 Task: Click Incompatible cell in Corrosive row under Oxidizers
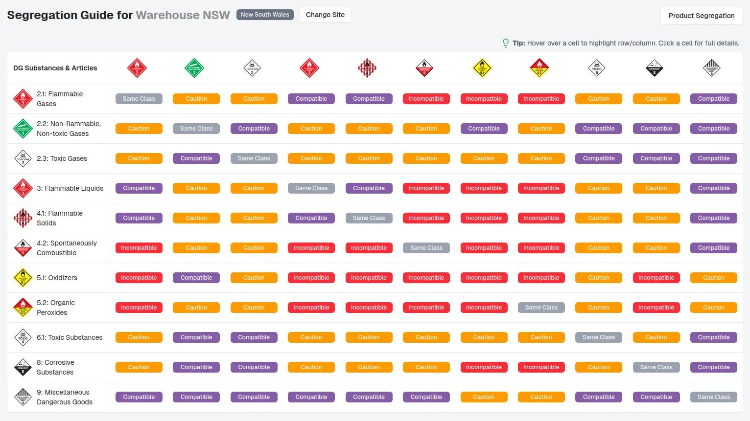tap(484, 367)
